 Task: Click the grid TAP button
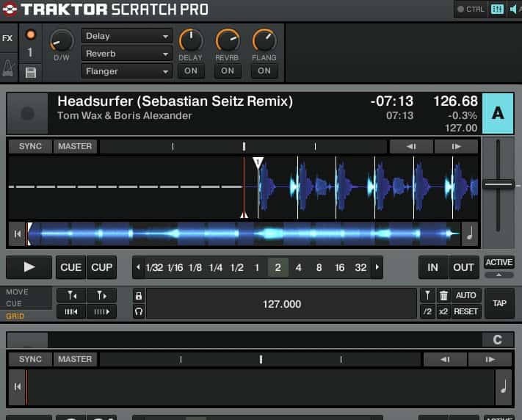click(x=500, y=303)
